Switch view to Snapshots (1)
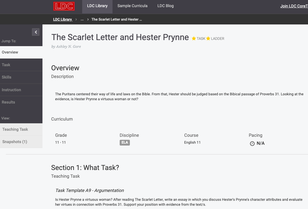This screenshot has height=209, width=308. coord(15,142)
